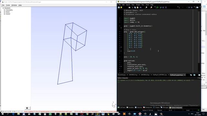Open the Project menu in PyScripter
Image resolution: width=207 pixels, height=116 pixels.
[138, 5]
